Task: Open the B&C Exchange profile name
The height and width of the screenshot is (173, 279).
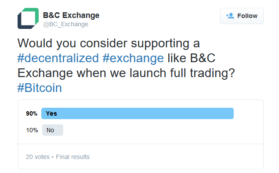Action: pyautogui.click(x=71, y=15)
